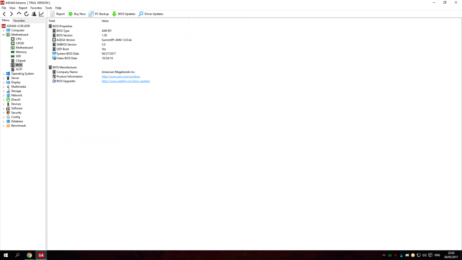
Task: Open the Report menu
Action: coord(23,8)
